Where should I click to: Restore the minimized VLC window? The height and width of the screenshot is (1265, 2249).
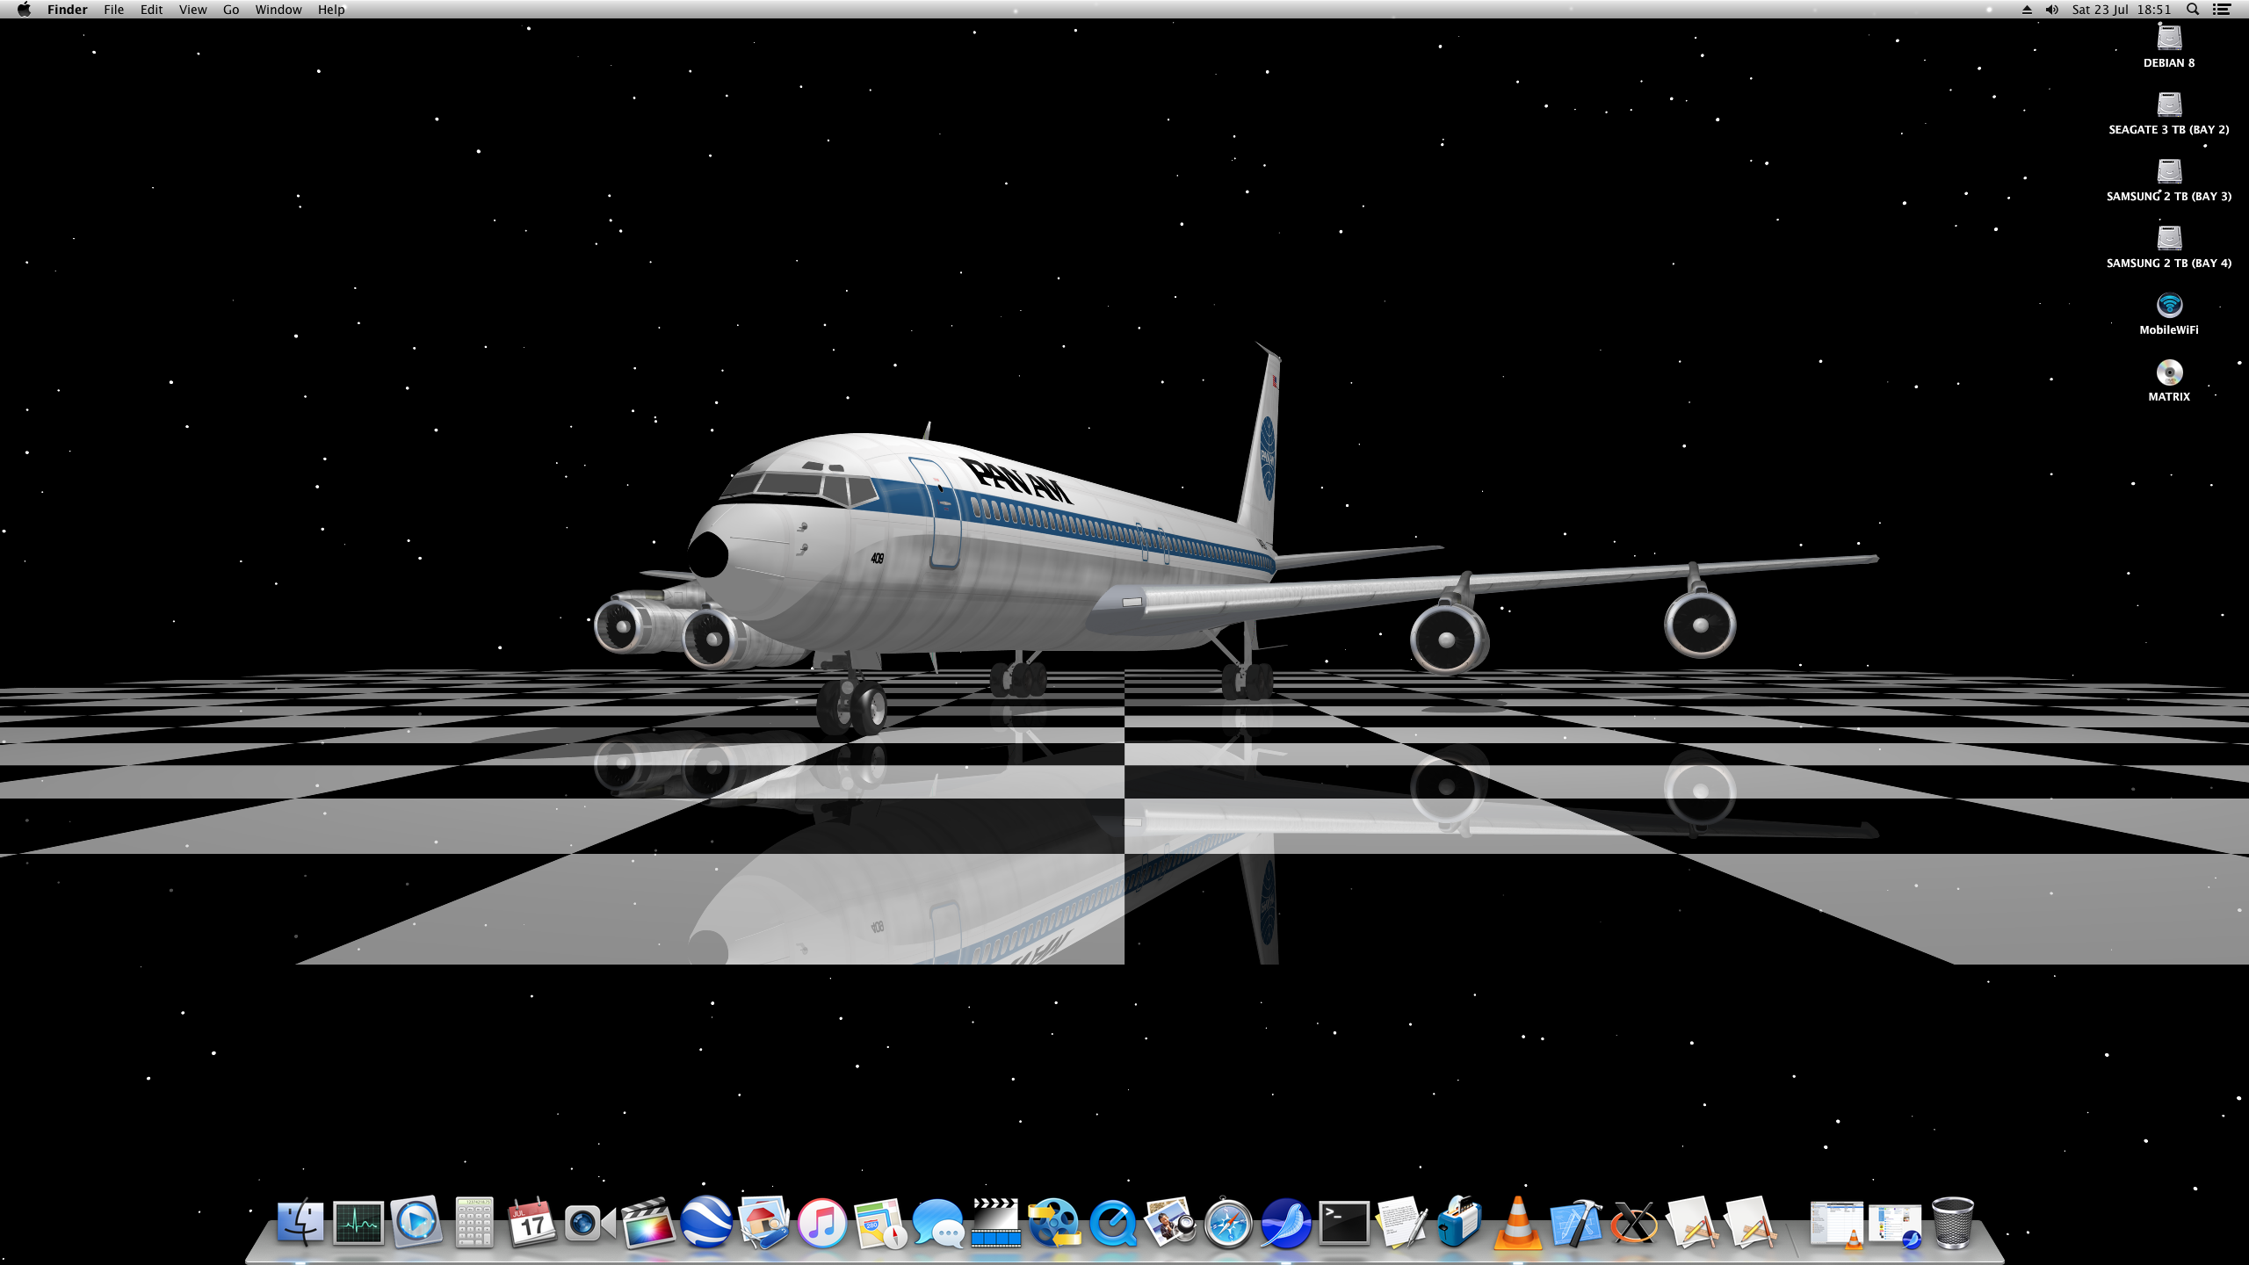pyautogui.click(x=1837, y=1225)
